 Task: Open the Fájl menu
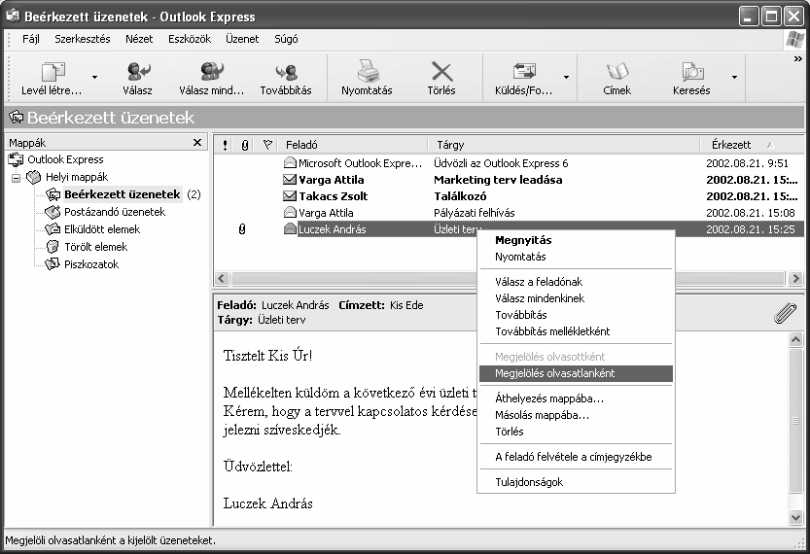31,39
